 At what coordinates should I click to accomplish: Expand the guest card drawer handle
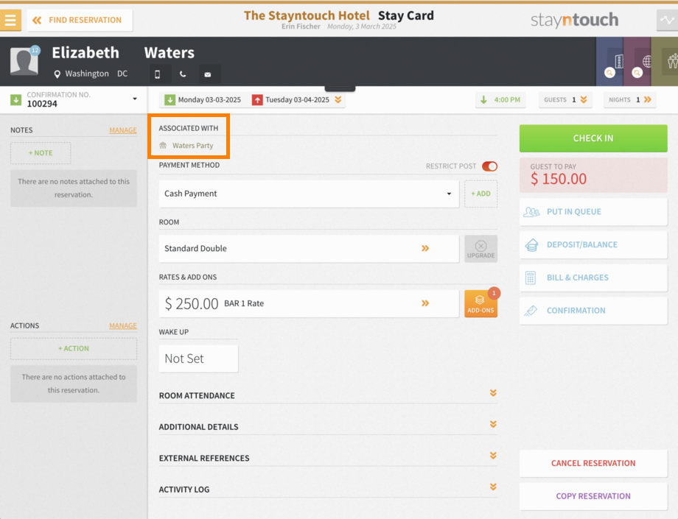pos(340,88)
